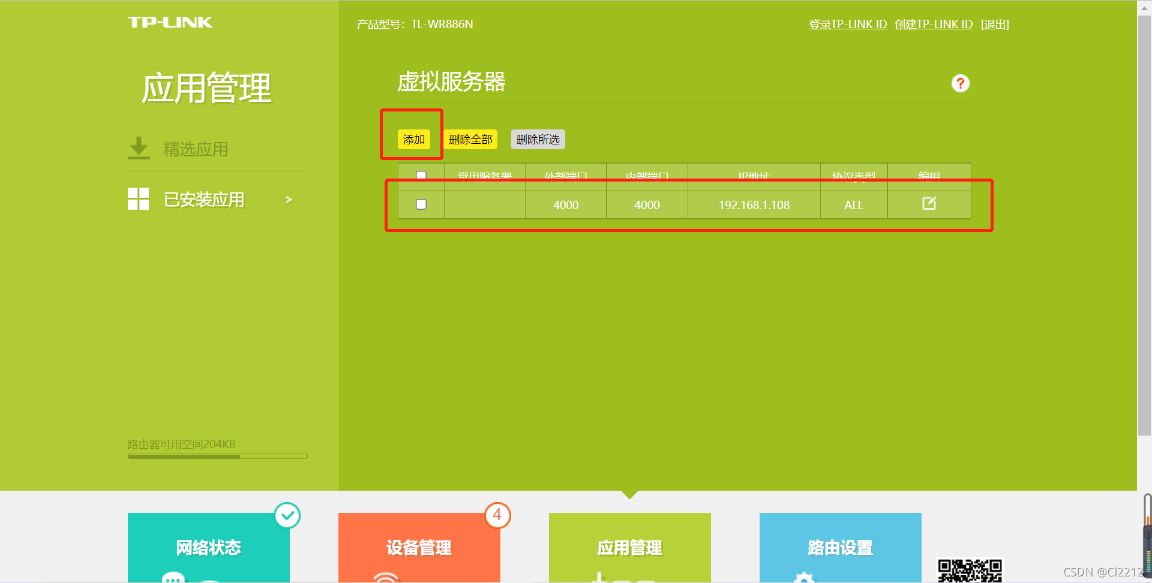This screenshot has width=1152, height=583.
Task: Open the help question mark icon
Action: click(960, 83)
